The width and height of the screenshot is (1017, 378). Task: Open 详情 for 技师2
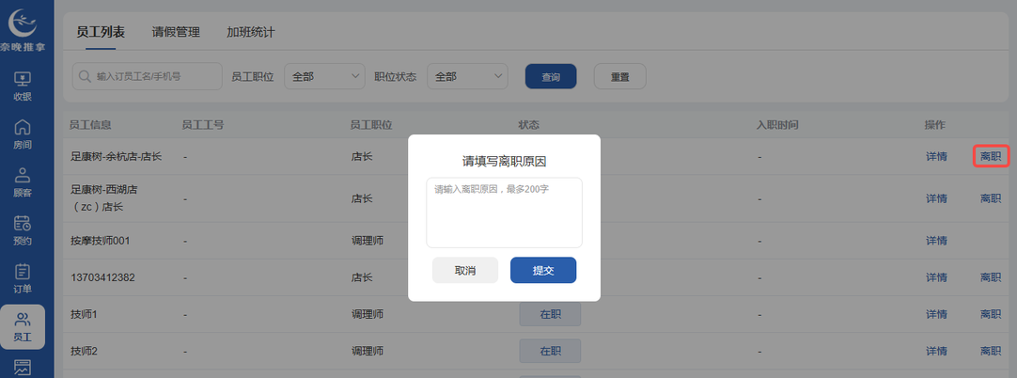(x=936, y=352)
